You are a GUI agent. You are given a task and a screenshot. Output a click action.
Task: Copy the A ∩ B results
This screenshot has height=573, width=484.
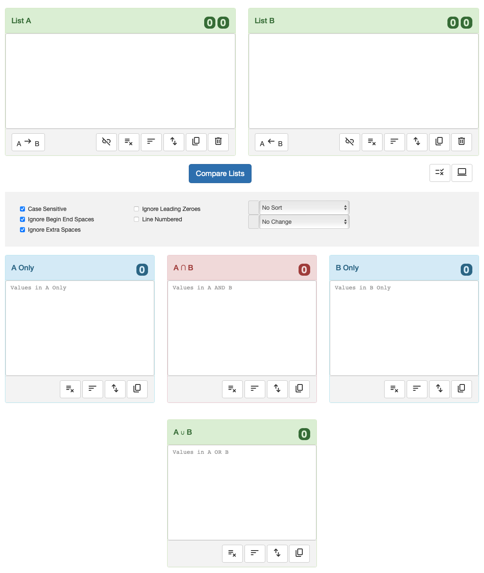(299, 389)
